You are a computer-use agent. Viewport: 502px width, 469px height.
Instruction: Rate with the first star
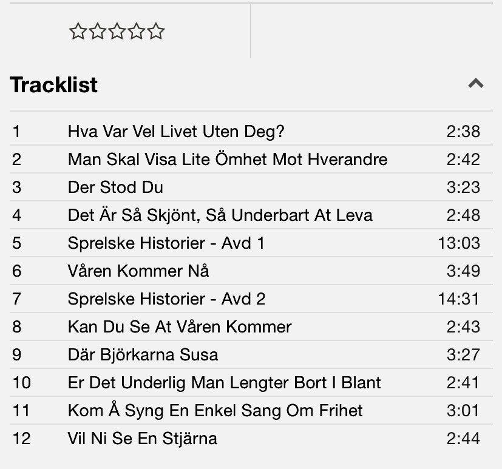pyautogui.click(x=78, y=32)
